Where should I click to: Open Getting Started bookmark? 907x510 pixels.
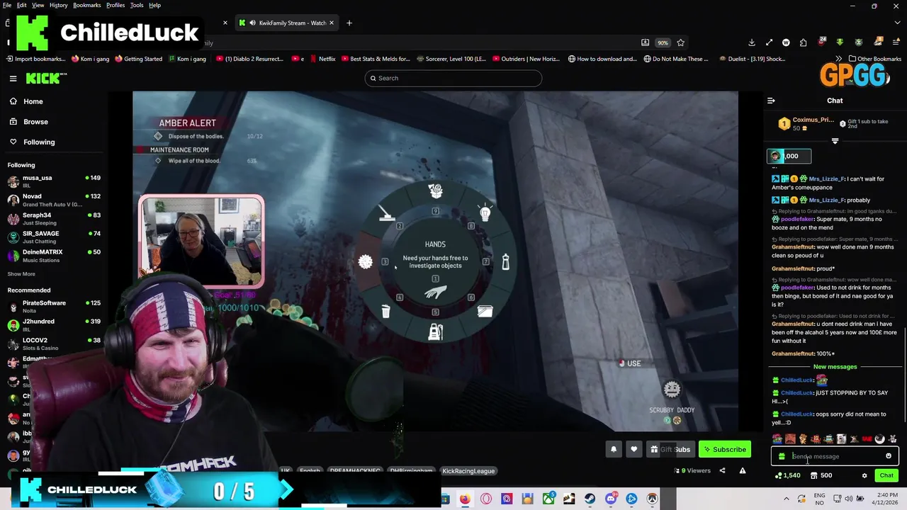pyautogui.click(x=138, y=59)
